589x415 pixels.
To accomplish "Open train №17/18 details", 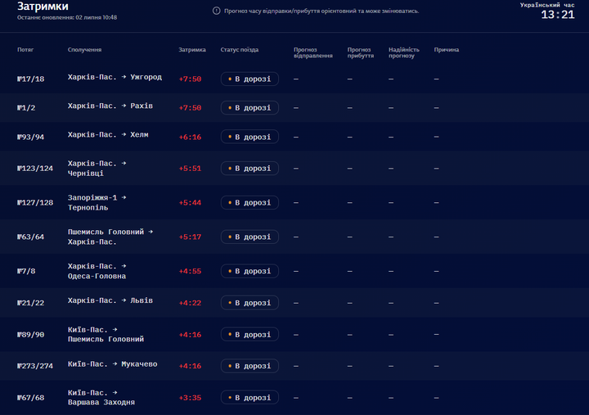I will point(31,79).
